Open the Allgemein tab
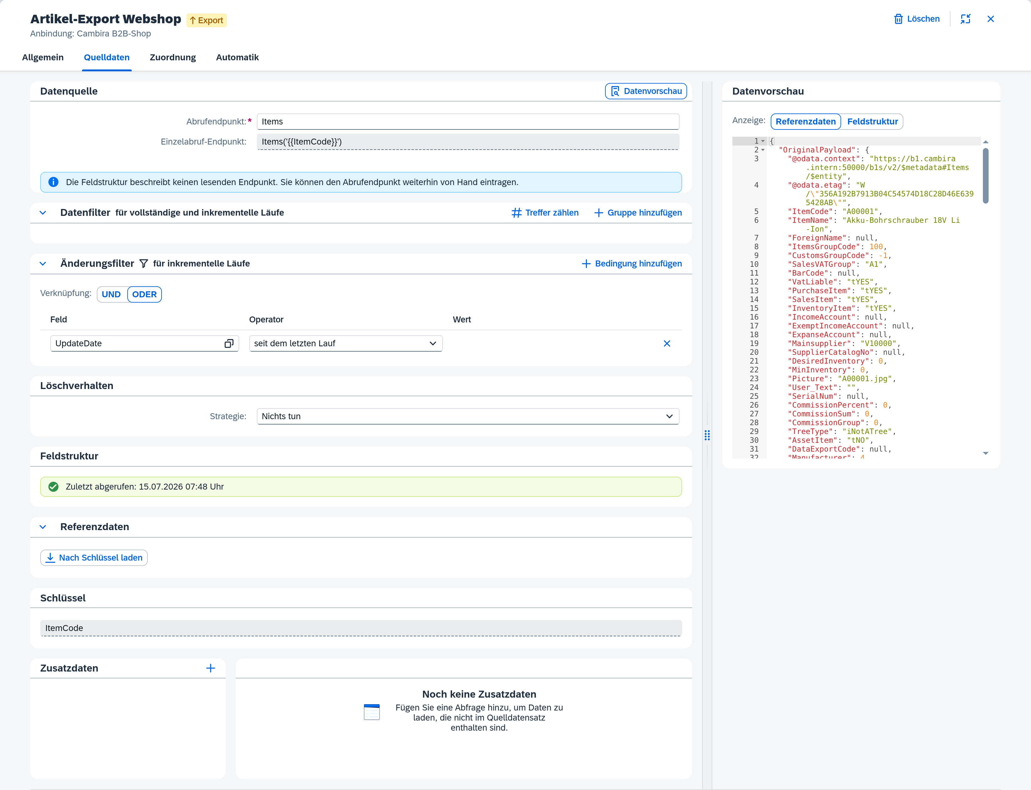Viewport: 1031px width, 790px height. click(x=43, y=58)
